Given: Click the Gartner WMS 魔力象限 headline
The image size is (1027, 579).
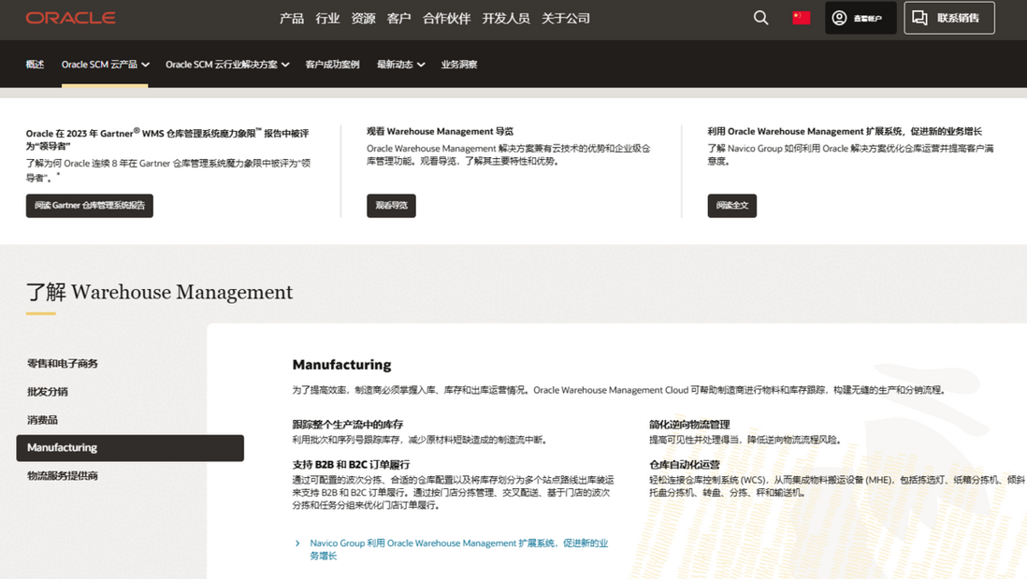Looking at the screenshot, I should [x=167, y=138].
